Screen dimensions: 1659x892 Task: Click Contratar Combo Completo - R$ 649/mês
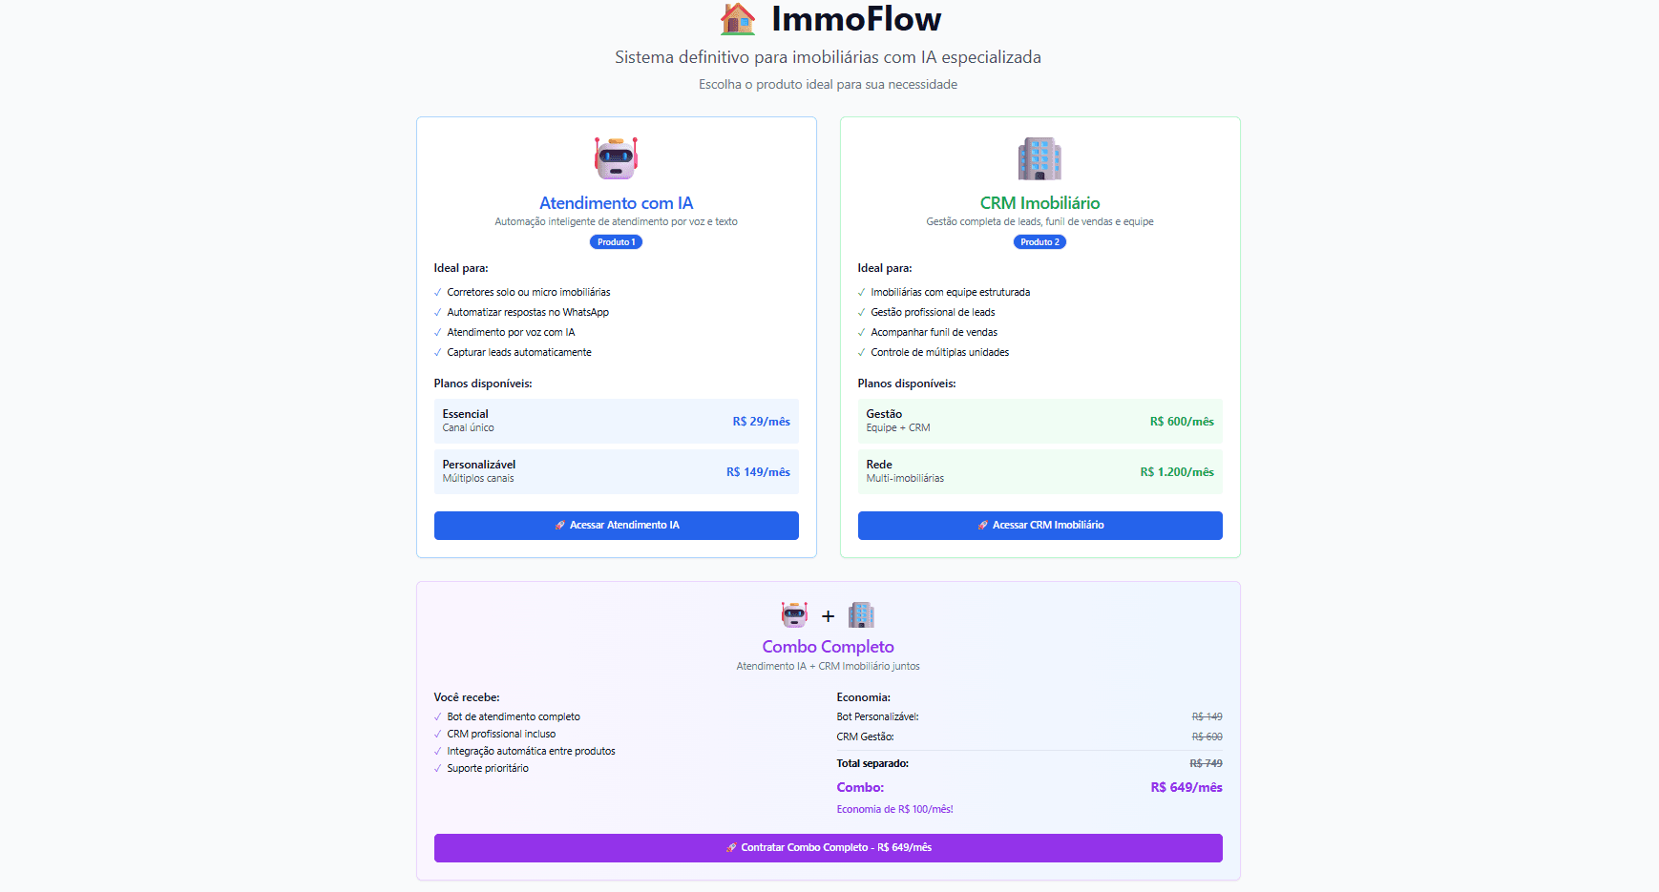828,847
